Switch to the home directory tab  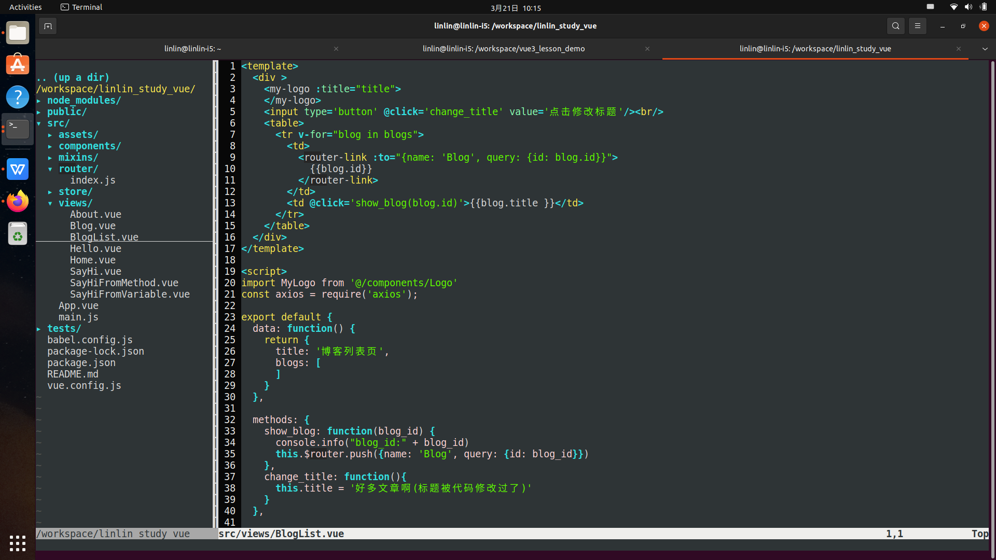(192, 49)
